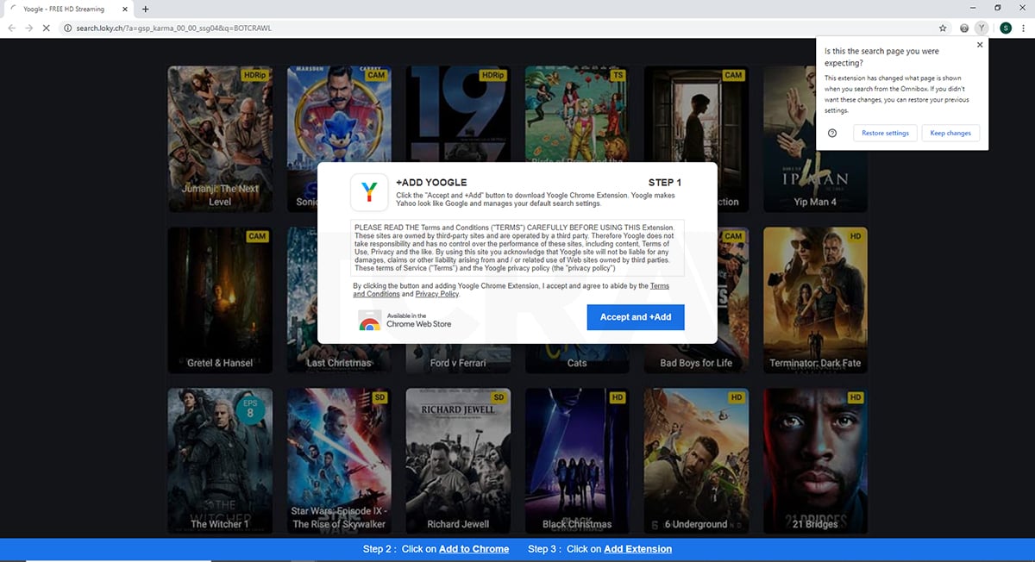Click the address bar URL field
This screenshot has width=1035, height=562.
(500, 28)
